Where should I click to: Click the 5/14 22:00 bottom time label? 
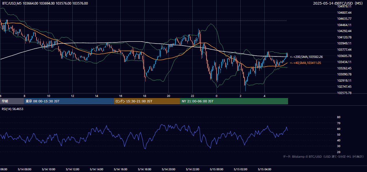point(192,169)
